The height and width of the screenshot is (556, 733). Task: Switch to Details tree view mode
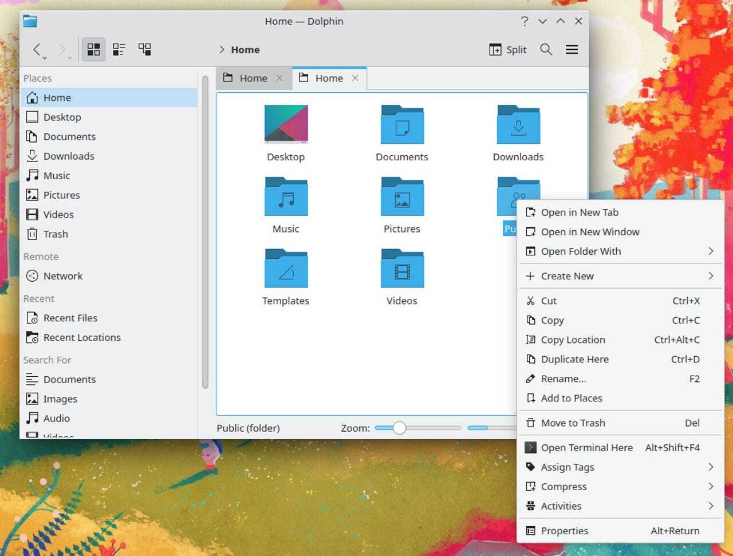tap(145, 50)
